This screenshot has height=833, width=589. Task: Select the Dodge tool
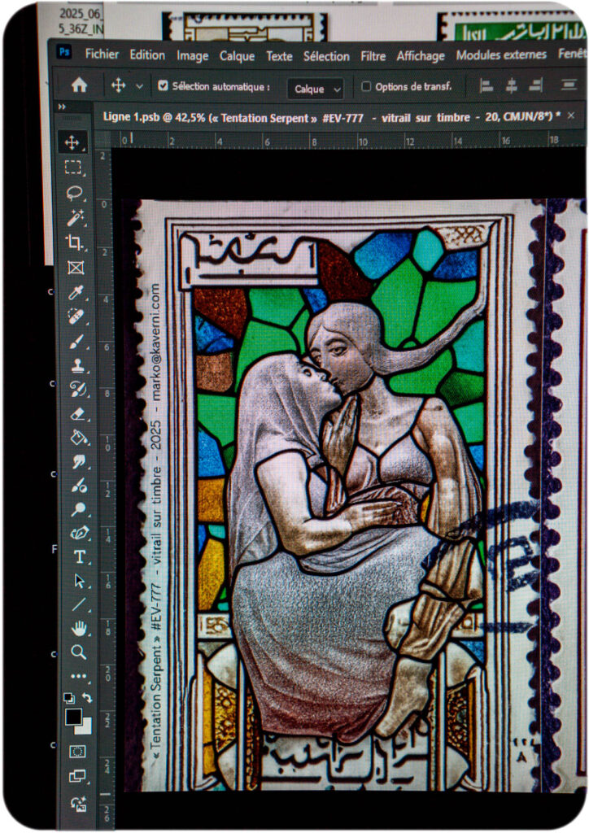79,509
